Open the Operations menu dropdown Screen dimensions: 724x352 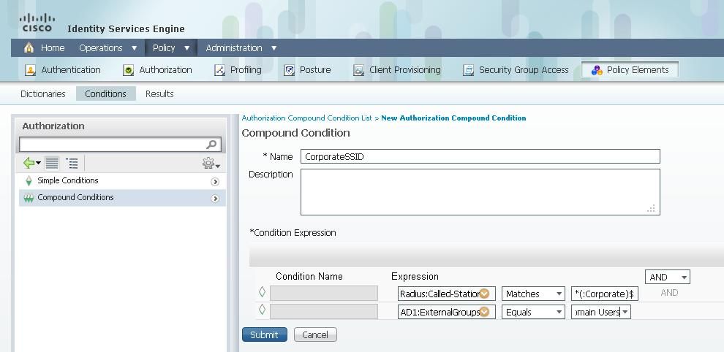click(x=135, y=48)
